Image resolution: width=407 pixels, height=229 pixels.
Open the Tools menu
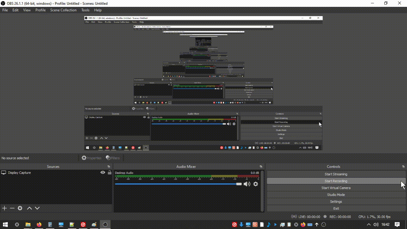click(85, 10)
